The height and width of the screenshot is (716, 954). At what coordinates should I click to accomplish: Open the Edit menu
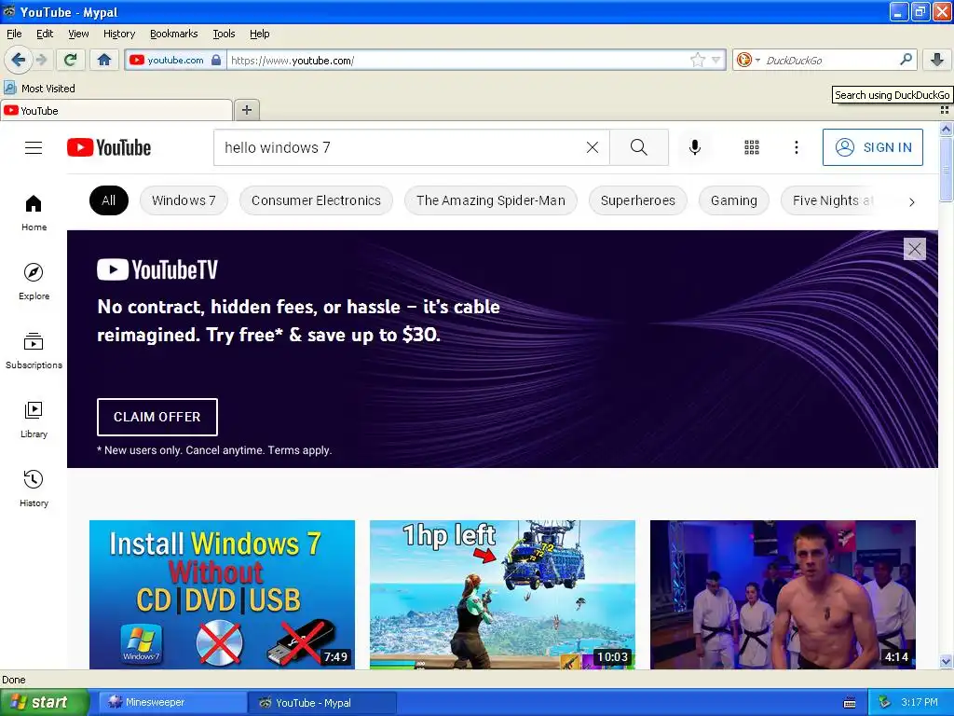pos(45,34)
